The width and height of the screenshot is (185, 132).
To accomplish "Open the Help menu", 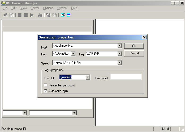I will tap(74, 8).
